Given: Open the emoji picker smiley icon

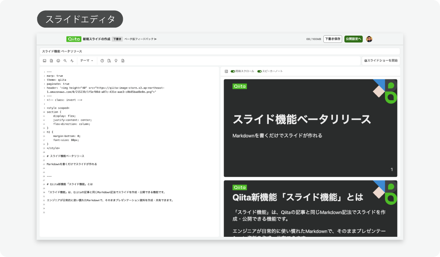Looking at the screenshot, I should [58, 61].
